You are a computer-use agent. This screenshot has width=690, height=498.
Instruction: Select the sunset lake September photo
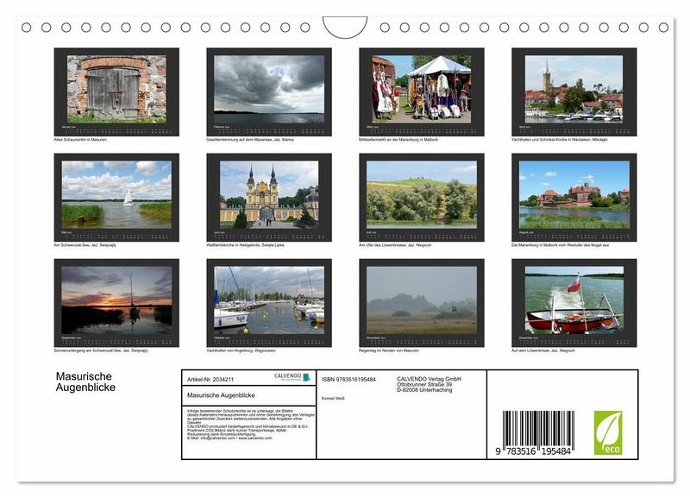pyautogui.click(x=116, y=303)
